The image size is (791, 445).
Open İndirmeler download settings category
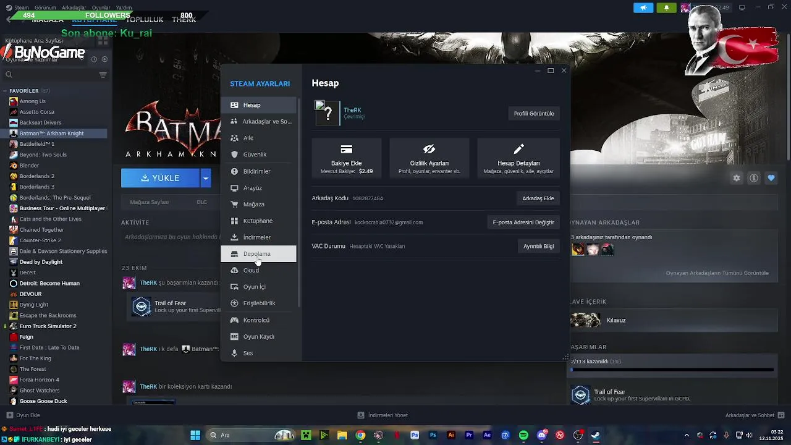[258, 237]
